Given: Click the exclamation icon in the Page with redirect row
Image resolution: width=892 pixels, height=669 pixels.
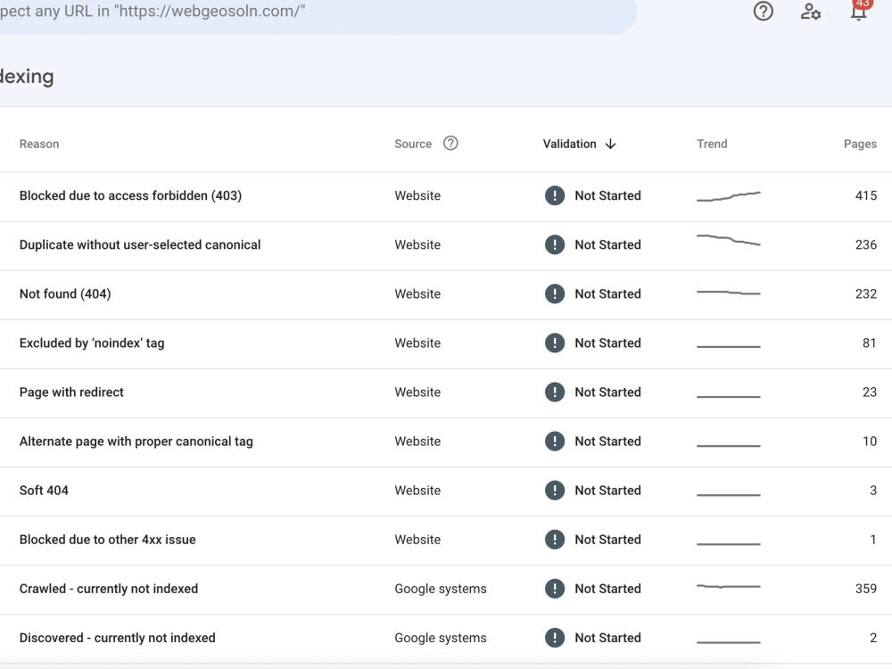Looking at the screenshot, I should [555, 392].
